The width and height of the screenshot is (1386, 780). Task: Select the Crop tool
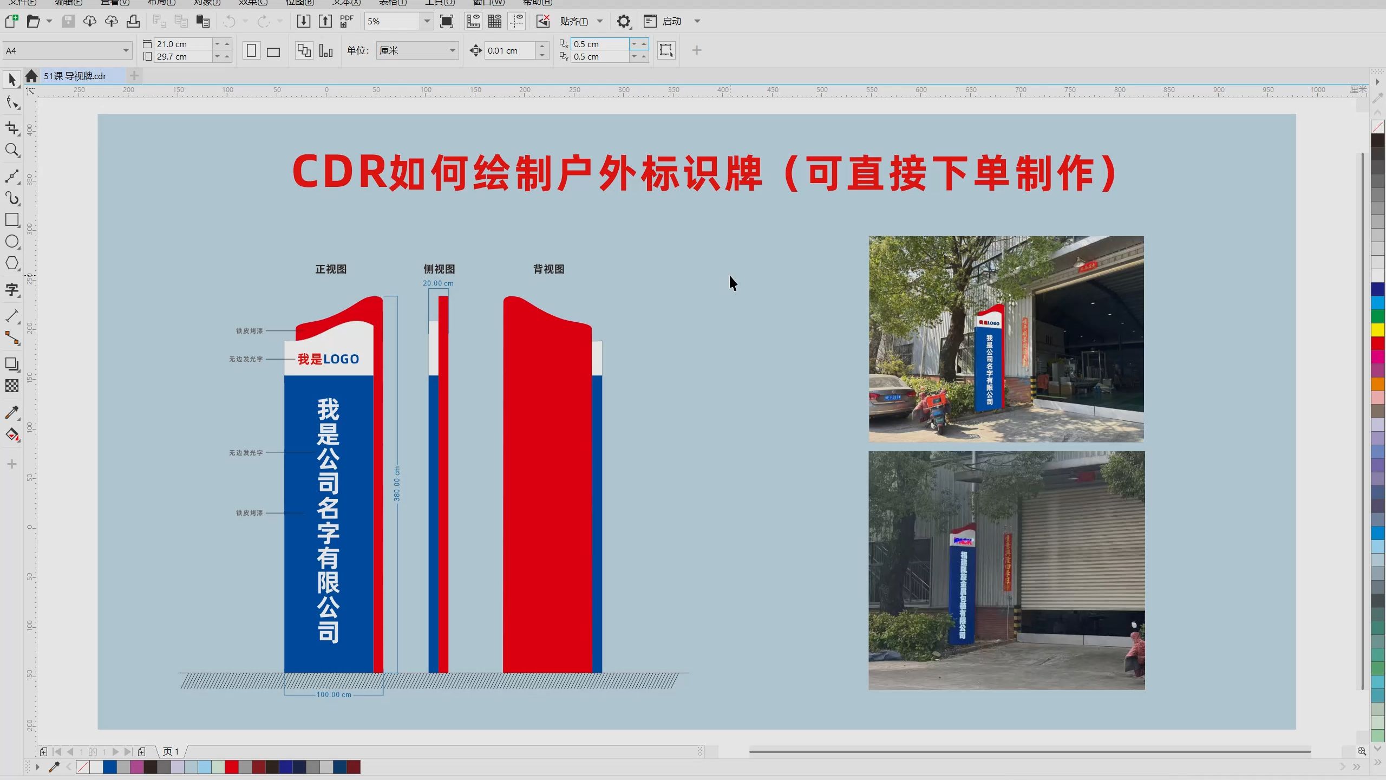[12, 128]
